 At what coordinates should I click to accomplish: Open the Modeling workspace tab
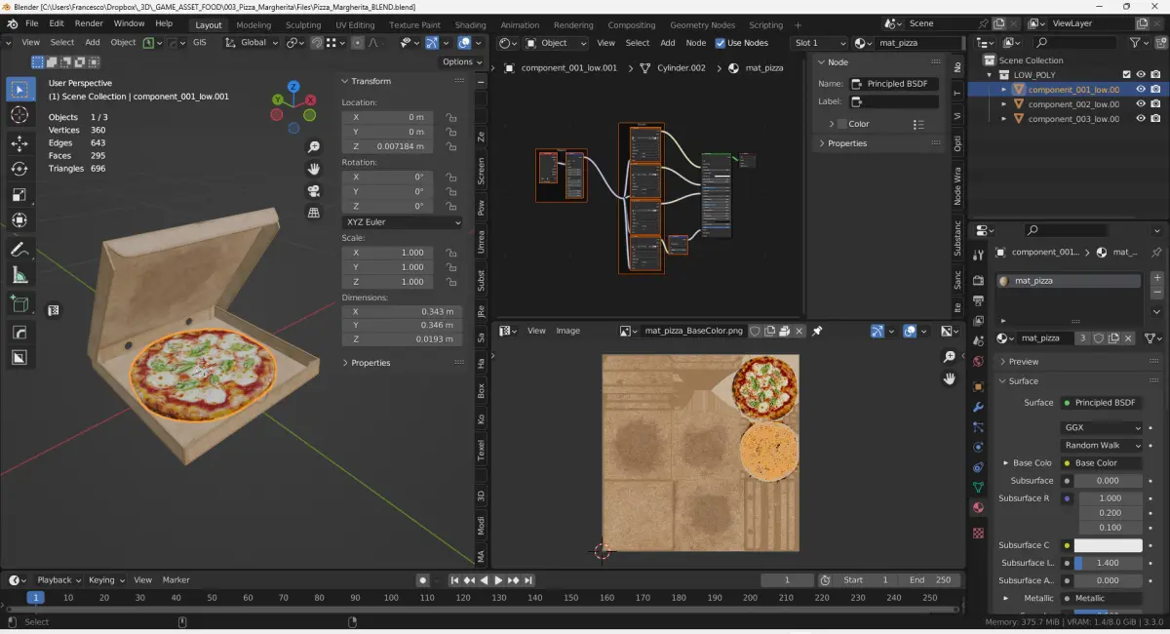click(x=253, y=24)
